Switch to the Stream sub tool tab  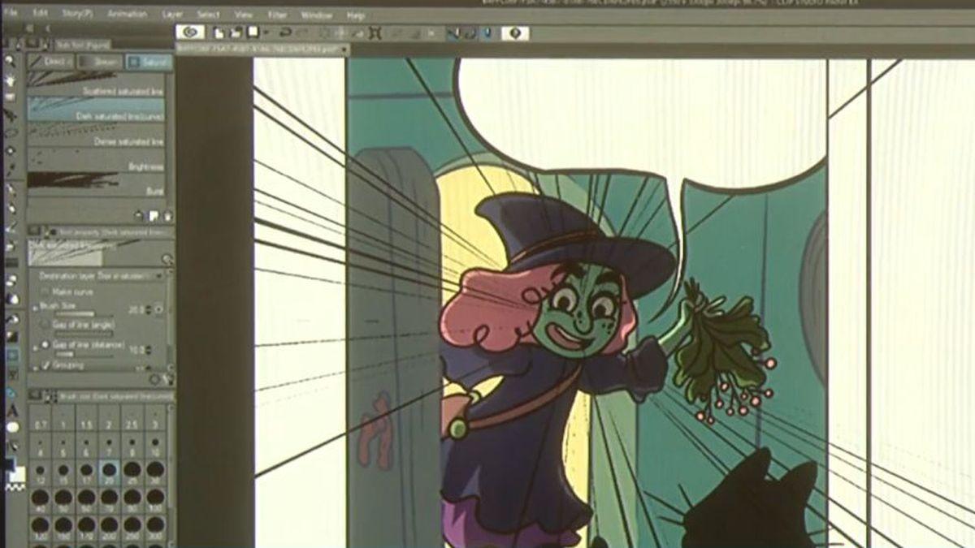tap(101, 62)
